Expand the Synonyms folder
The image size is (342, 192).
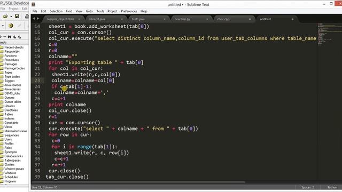[x=11, y=152]
